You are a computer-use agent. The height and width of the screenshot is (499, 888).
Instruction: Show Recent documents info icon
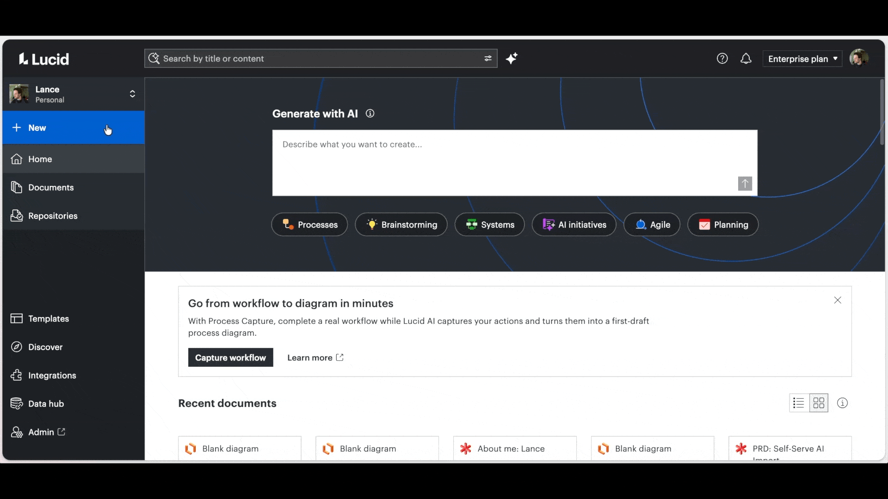pos(843,403)
